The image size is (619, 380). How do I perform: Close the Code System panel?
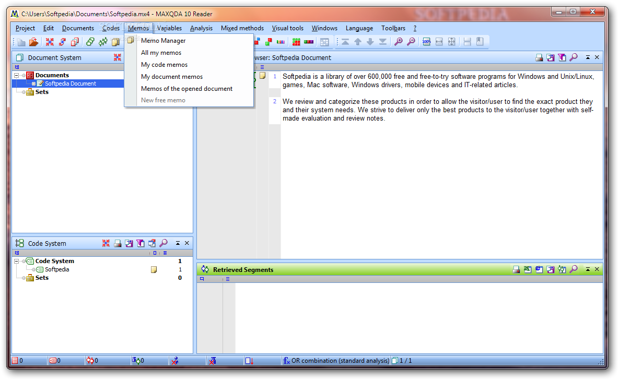[x=187, y=243]
